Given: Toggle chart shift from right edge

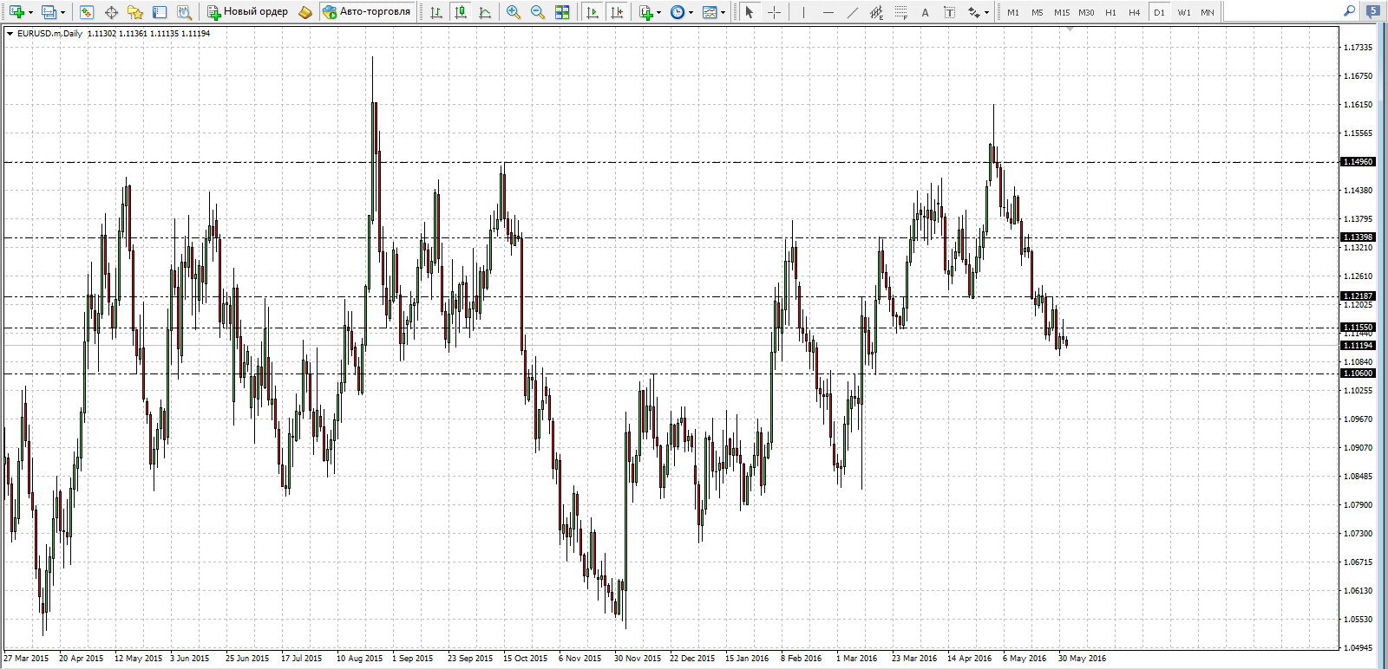Looking at the screenshot, I should [617, 12].
